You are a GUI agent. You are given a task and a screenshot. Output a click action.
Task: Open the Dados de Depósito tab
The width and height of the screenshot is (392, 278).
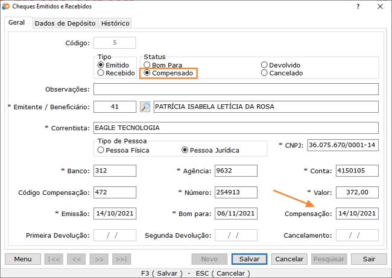click(65, 24)
